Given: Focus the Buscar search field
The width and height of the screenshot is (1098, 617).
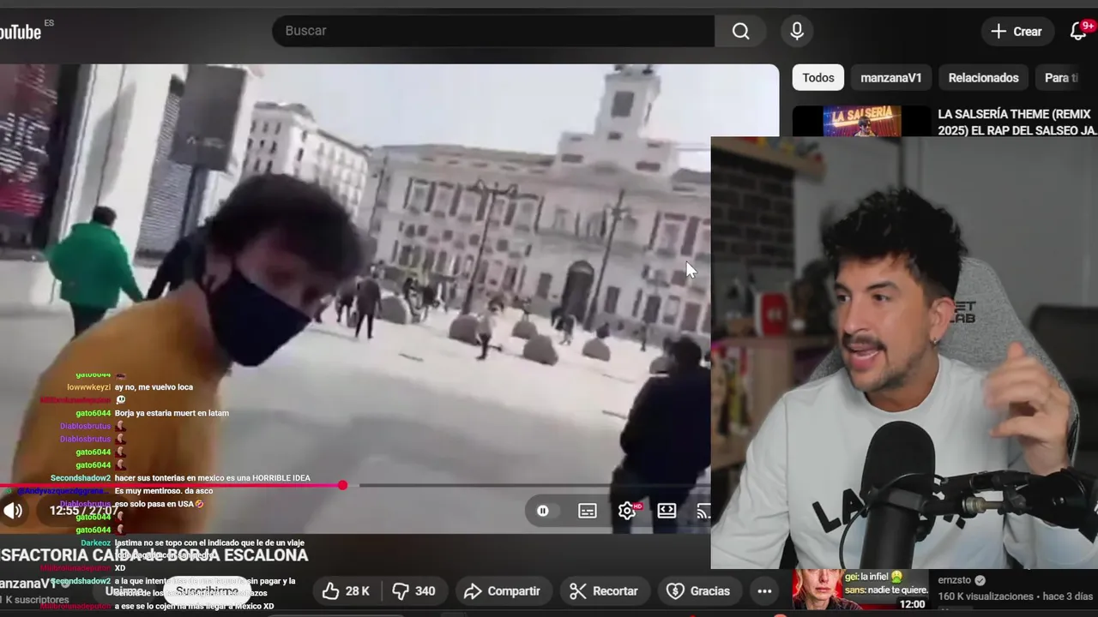Looking at the screenshot, I should pos(493,31).
